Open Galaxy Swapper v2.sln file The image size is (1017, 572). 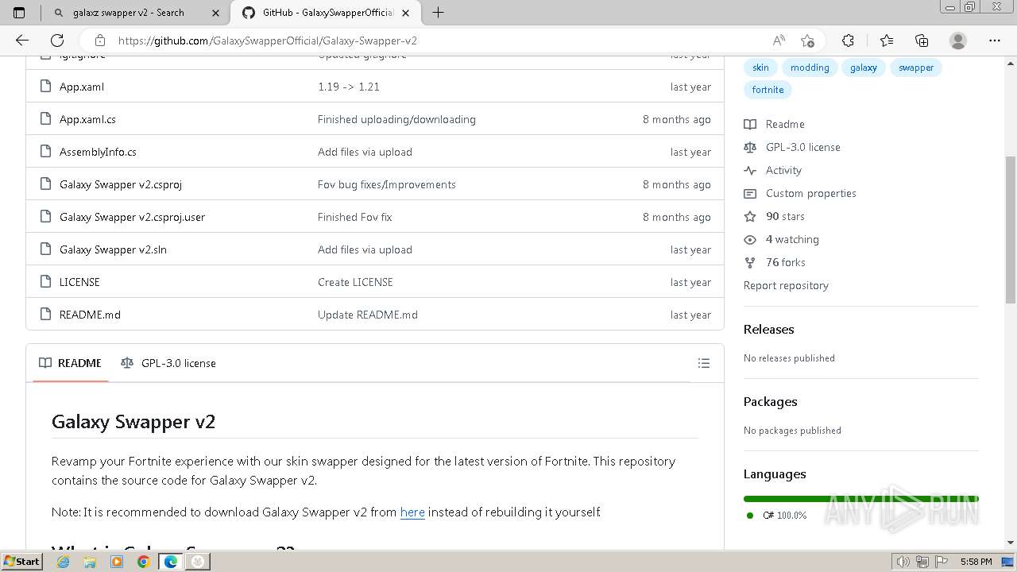(x=113, y=249)
